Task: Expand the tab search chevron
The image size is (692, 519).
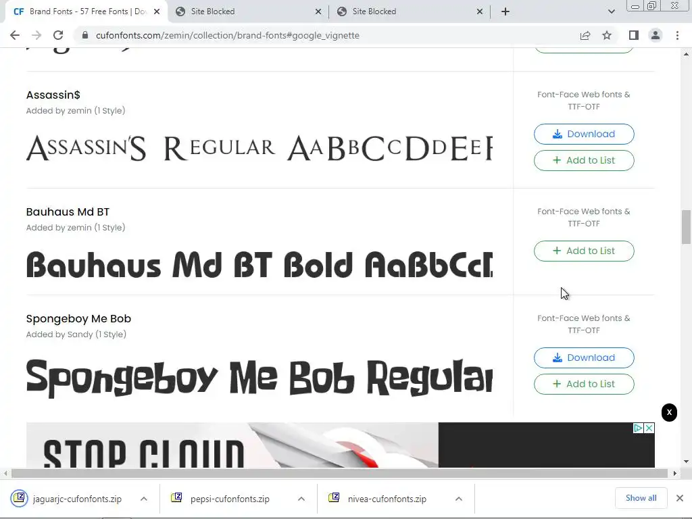Action: coord(611,11)
